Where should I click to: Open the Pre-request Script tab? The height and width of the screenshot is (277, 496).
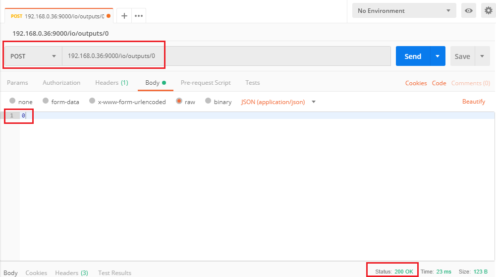[x=206, y=83]
